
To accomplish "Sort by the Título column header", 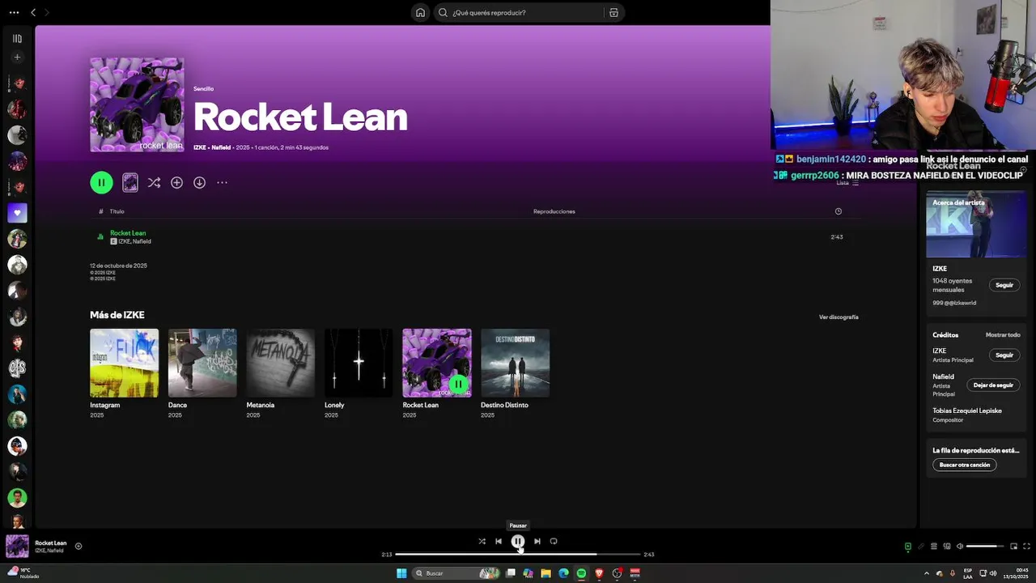I will (x=117, y=211).
